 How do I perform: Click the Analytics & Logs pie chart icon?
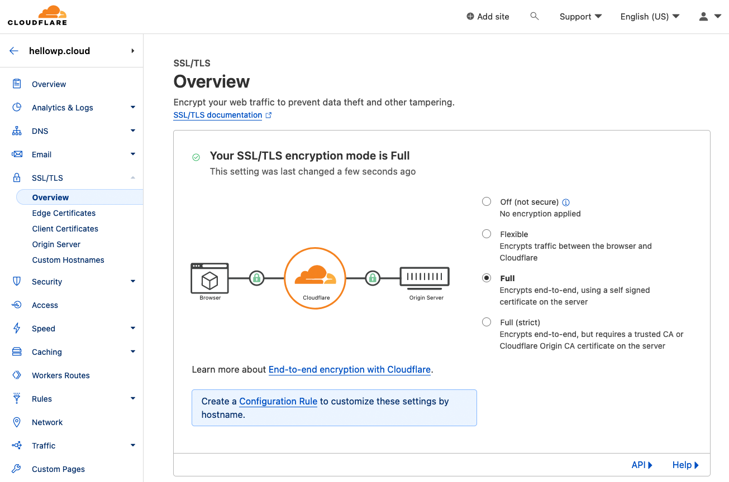click(17, 107)
